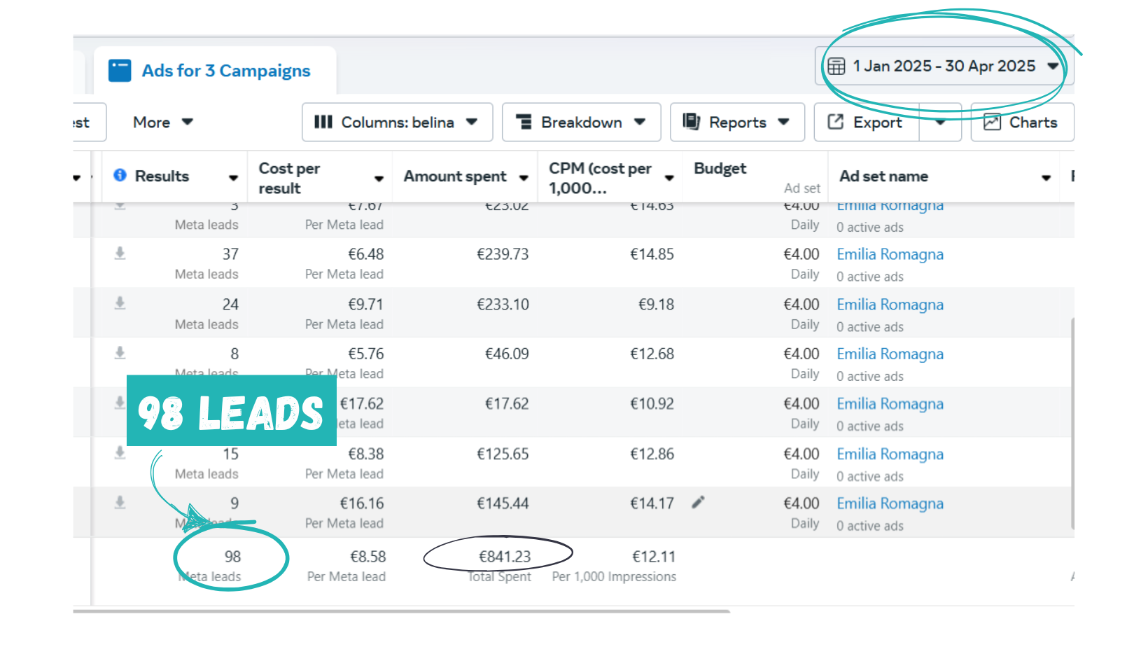This screenshot has height=647, width=1148.
Task: Open the Ad set name column menu
Action: [1046, 178]
